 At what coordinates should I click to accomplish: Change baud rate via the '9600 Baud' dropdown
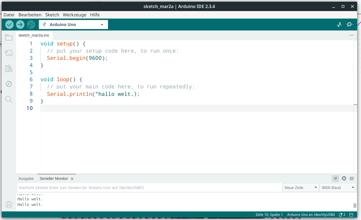337,187
